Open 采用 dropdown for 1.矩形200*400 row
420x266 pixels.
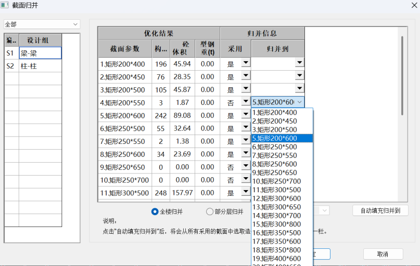245,63
